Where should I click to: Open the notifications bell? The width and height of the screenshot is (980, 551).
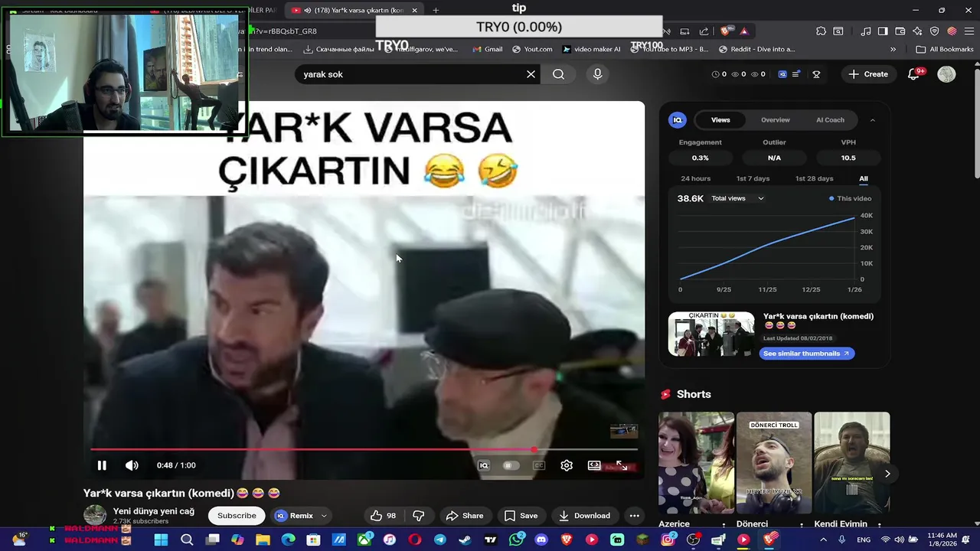pos(913,74)
